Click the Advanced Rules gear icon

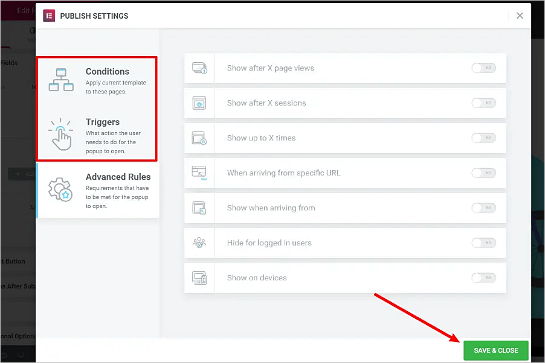click(x=60, y=189)
